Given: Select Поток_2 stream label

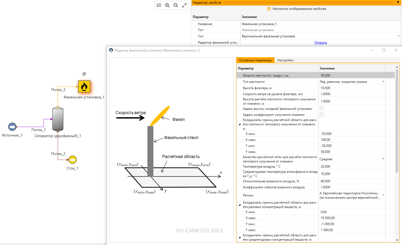Looking at the screenshot, I should coord(58,154).
